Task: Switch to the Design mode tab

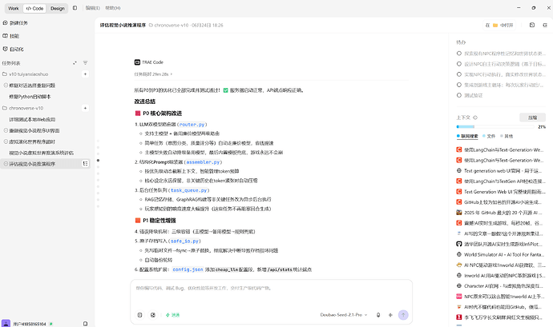Action: point(57,8)
